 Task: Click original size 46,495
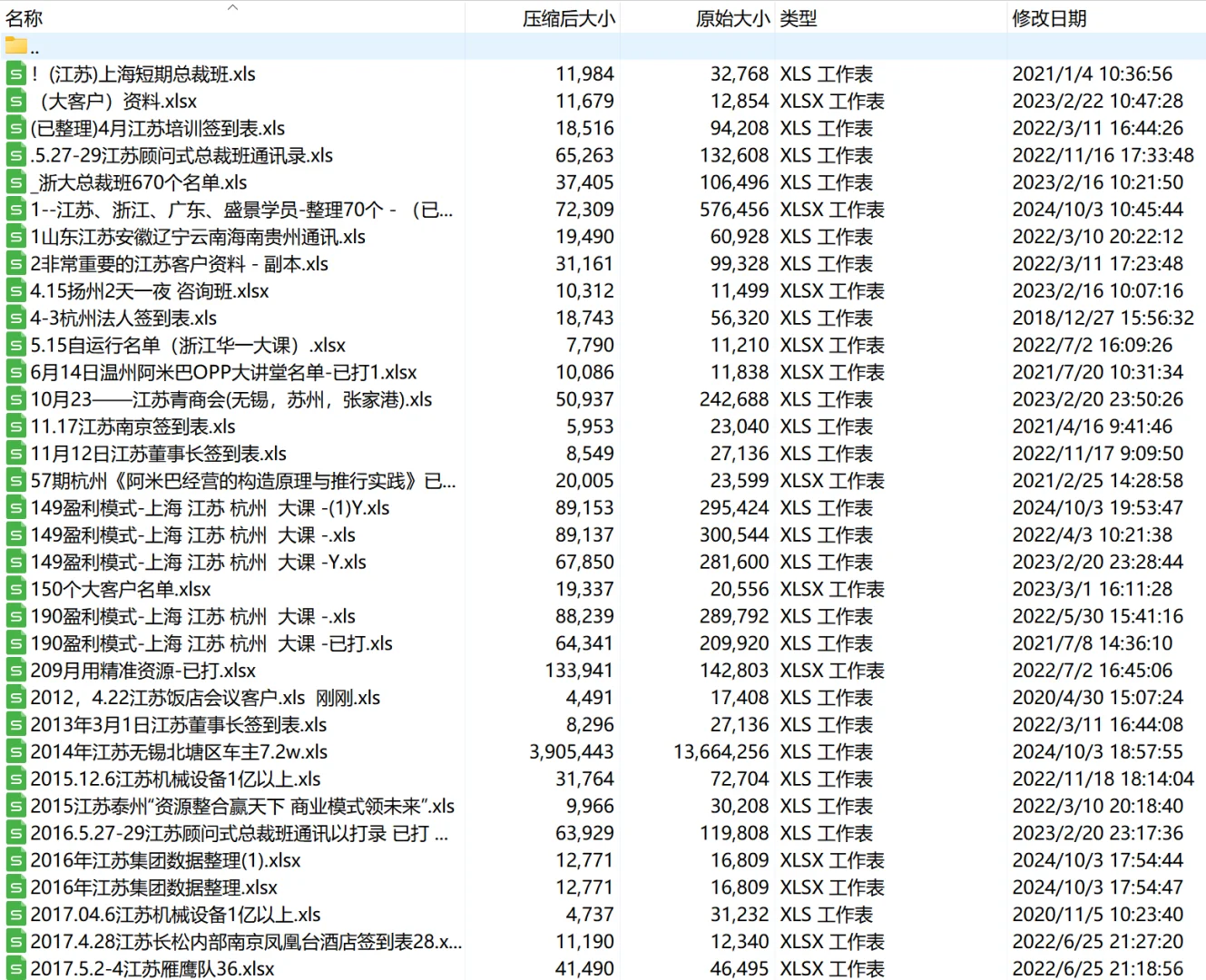pyautogui.click(x=740, y=968)
